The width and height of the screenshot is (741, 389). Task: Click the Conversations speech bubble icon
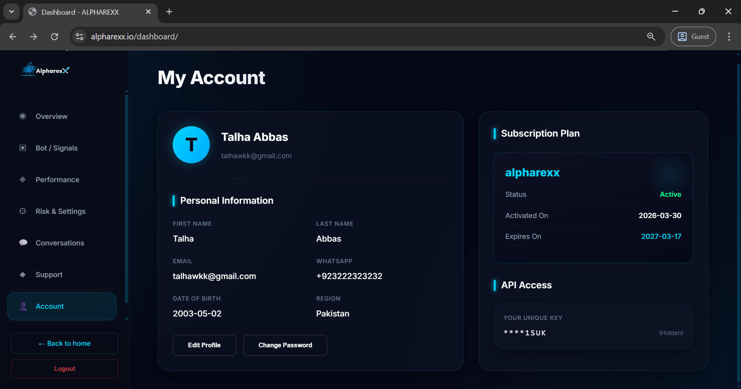(x=23, y=243)
